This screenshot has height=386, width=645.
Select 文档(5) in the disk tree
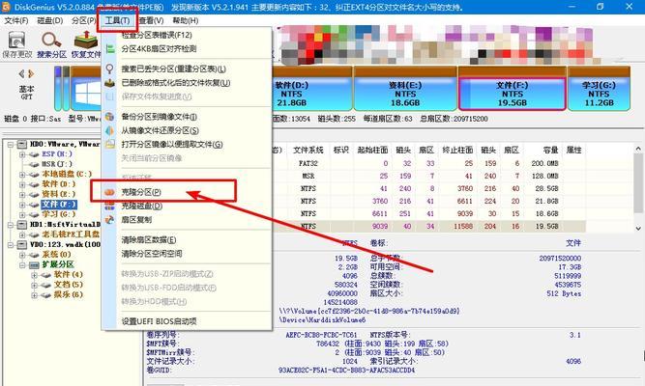[69, 285]
